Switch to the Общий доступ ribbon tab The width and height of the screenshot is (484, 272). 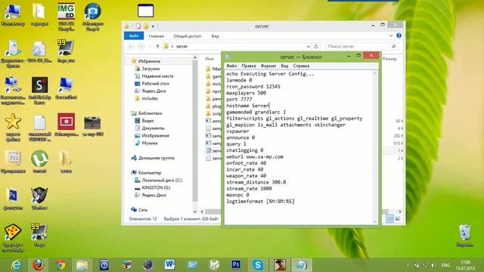[187, 36]
